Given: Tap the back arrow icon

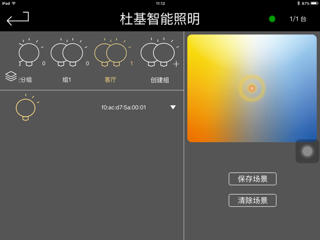Looking at the screenshot, I should pos(18,18).
